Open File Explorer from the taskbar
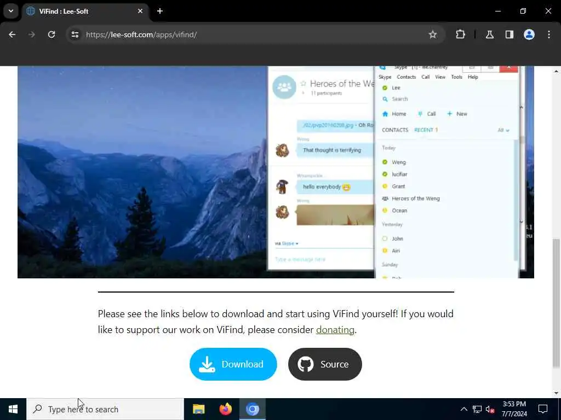This screenshot has width=561, height=420. pos(198,409)
